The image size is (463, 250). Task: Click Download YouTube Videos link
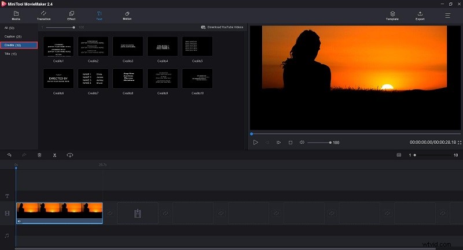point(222,27)
